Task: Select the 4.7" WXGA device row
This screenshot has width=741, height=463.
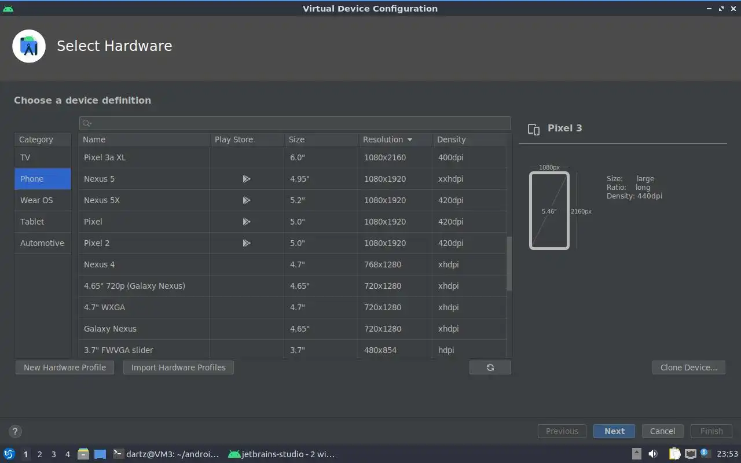Action: point(292,307)
